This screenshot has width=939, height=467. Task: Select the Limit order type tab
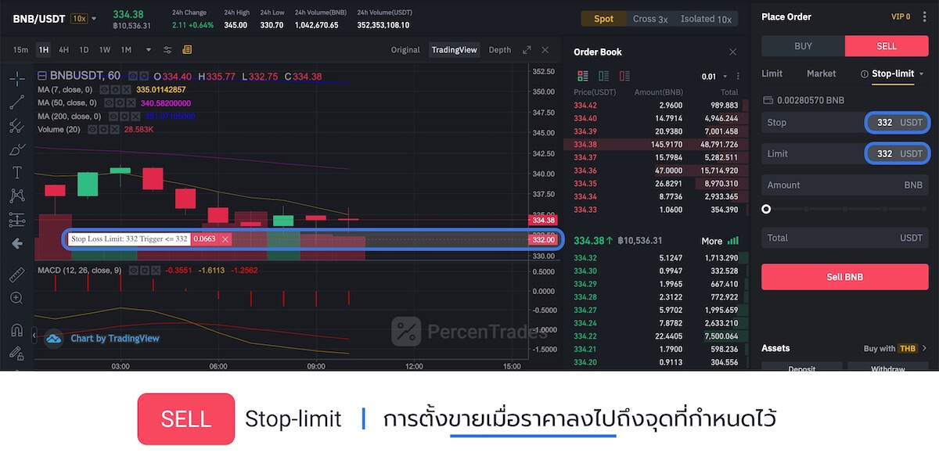[772, 74]
